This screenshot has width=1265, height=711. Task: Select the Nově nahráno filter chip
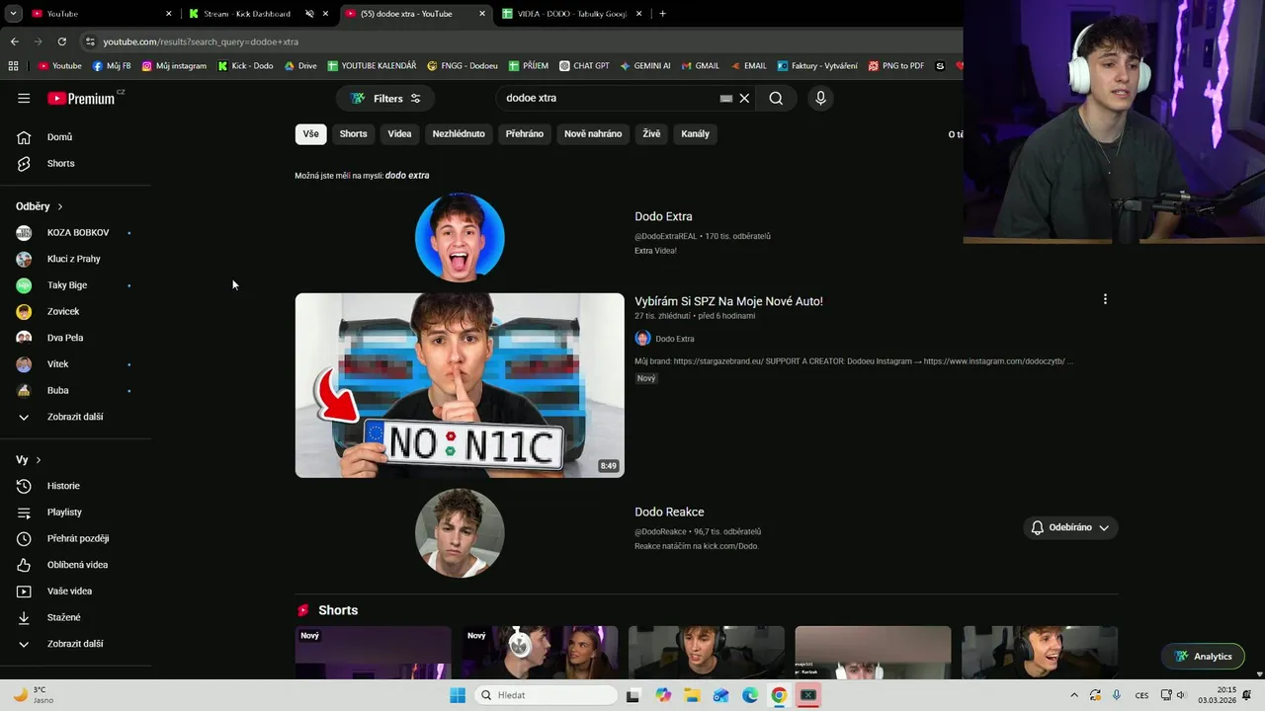(593, 134)
